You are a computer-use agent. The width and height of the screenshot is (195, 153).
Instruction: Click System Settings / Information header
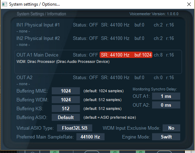pyautogui.click(x=42, y=14)
